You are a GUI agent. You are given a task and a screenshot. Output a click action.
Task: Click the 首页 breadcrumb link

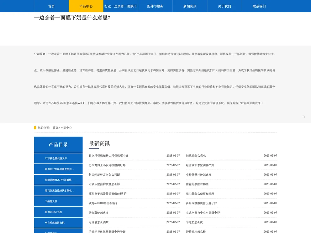coord(55,128)
